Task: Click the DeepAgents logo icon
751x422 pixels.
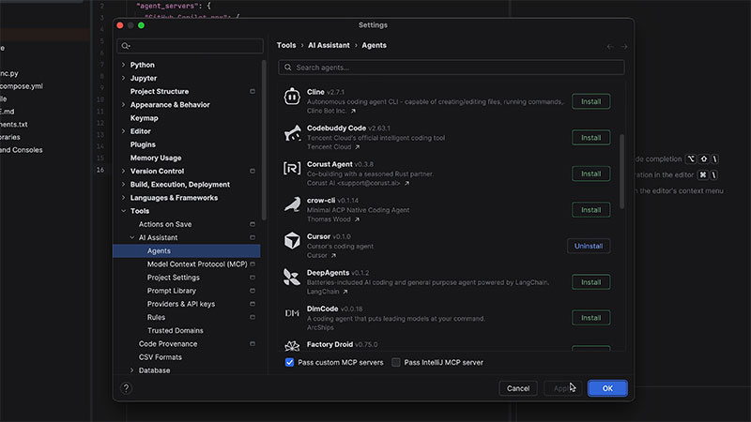Action: coord(292,277)
